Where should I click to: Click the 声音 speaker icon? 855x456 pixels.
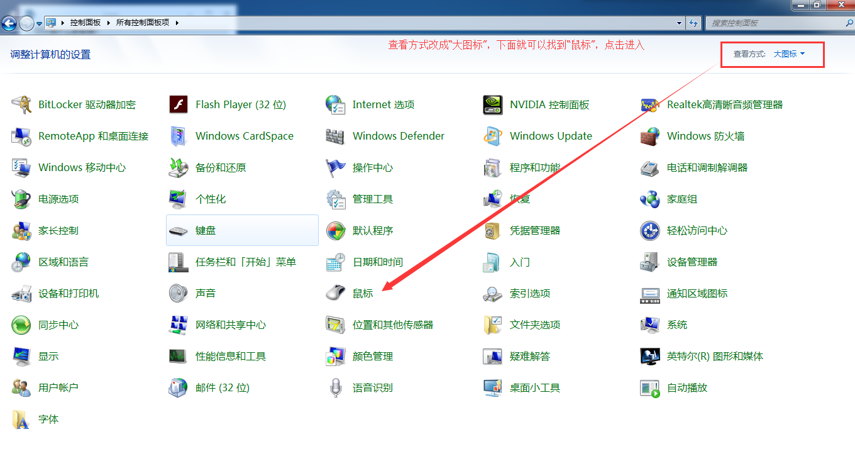(179, 293)
